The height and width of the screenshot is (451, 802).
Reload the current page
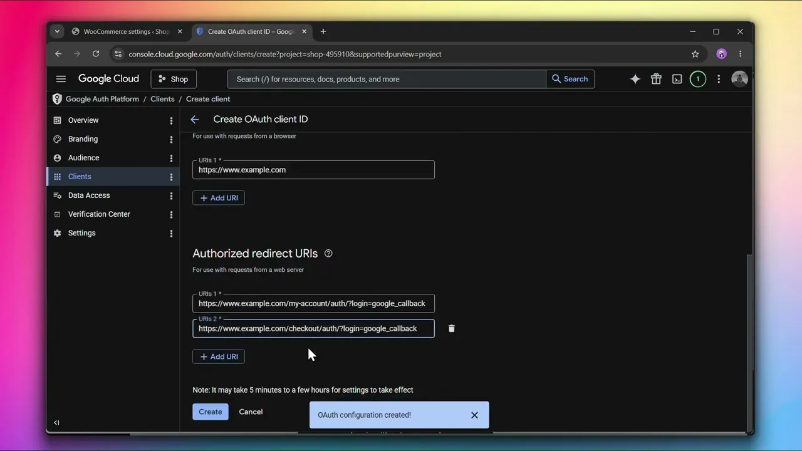coord(96,54)
